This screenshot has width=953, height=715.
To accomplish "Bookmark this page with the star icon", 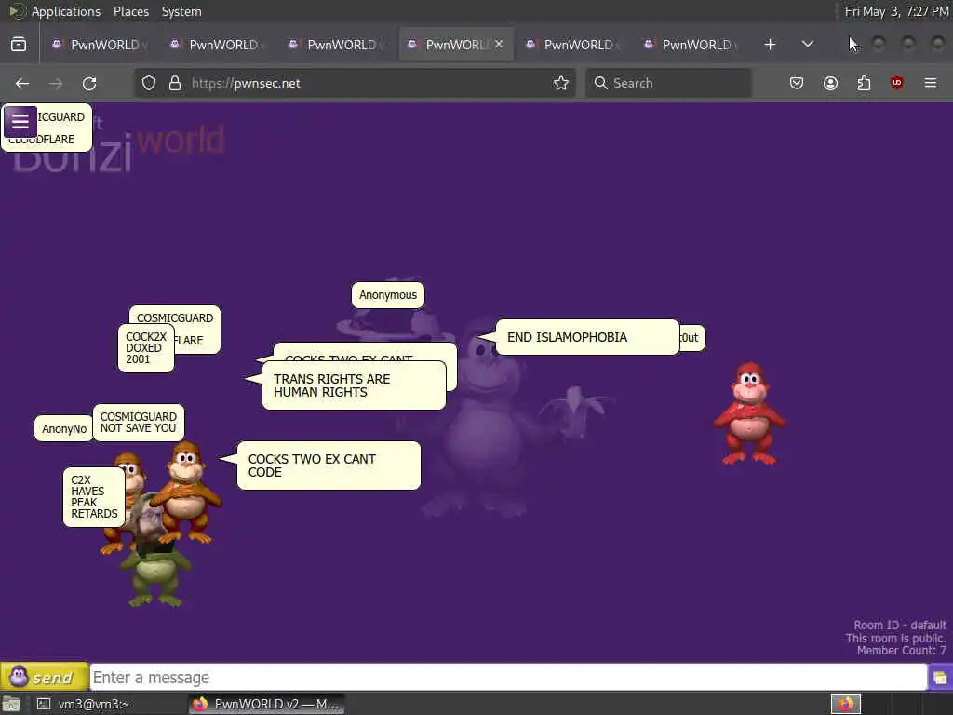I will [x=561, y=83].
